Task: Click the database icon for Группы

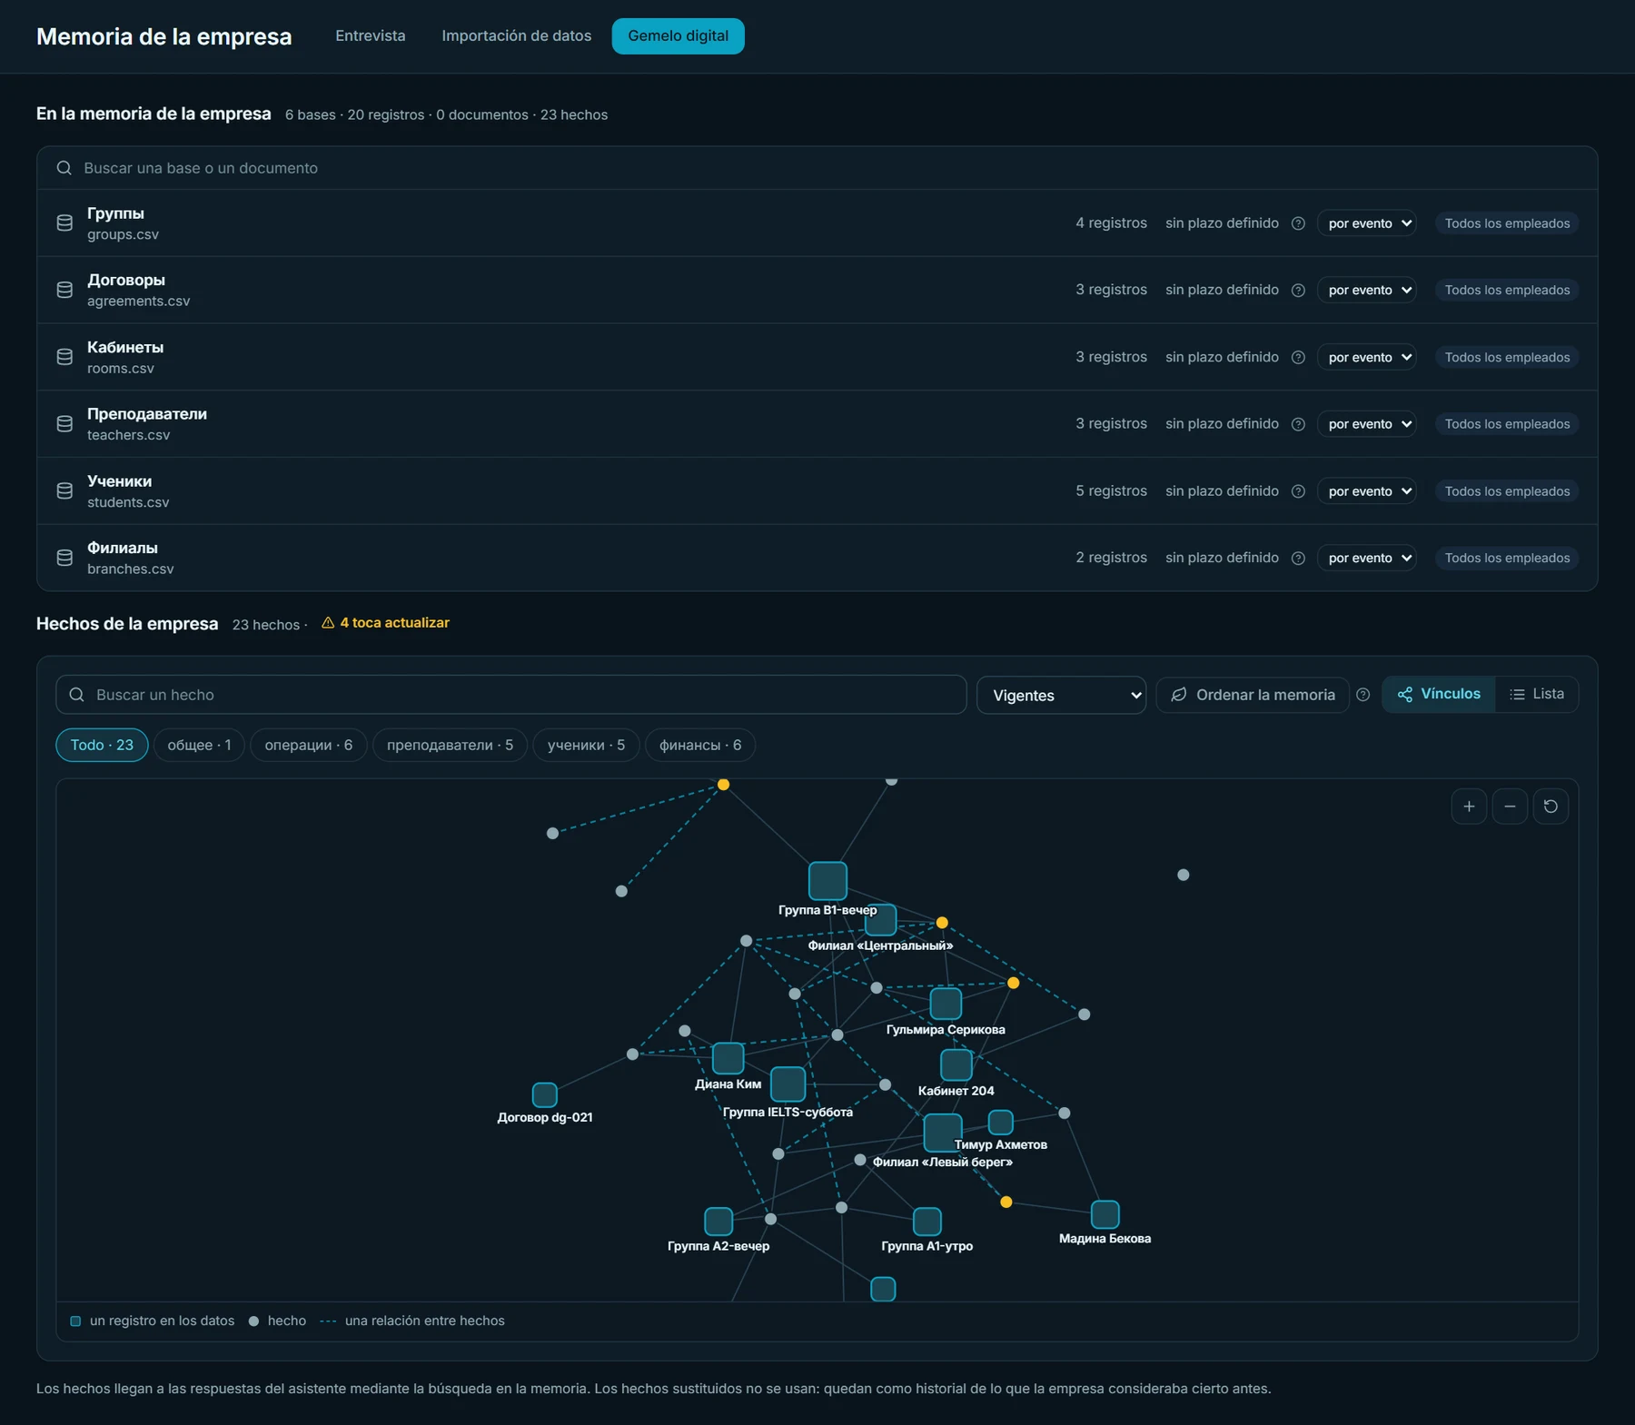Action: click(x=64, y=223)
